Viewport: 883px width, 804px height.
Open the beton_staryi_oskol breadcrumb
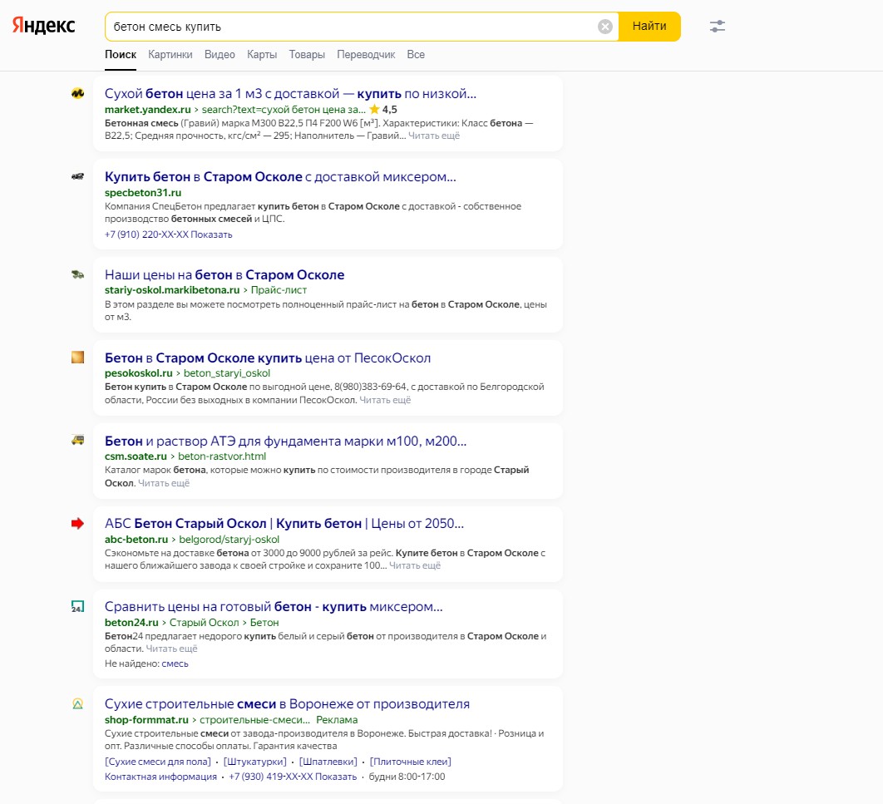(x=227, y=372)
